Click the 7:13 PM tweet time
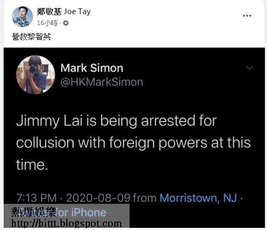This screenshot has width=267, height=231. coord(37,198)
